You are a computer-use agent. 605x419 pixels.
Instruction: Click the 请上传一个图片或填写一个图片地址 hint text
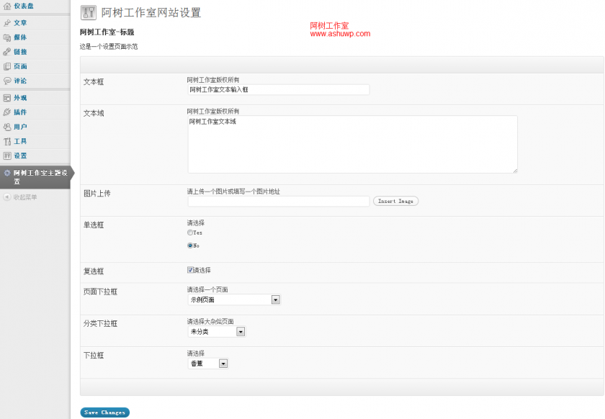pos(233,192)
